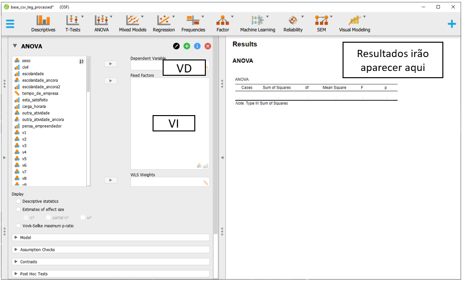This screenshot has width=463, height=282.
Task: Open the T-Tests module menu
Action: pyautogui.click(x=73, y=23)
